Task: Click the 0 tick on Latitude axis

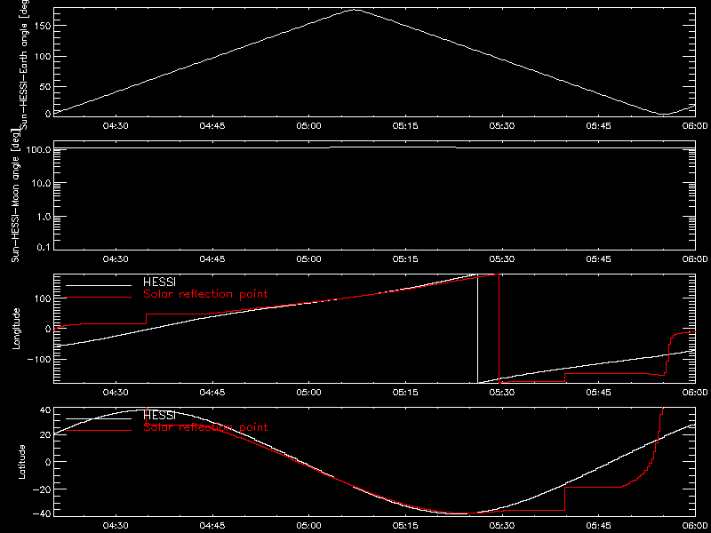Action: (x=48, y=461)
